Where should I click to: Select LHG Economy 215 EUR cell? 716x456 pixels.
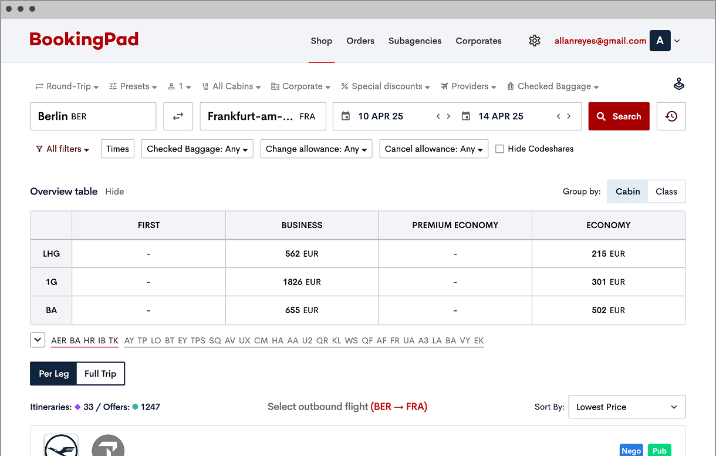609,254
